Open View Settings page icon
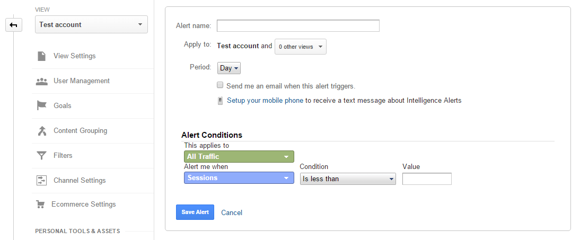 click(x=41, y=56)
